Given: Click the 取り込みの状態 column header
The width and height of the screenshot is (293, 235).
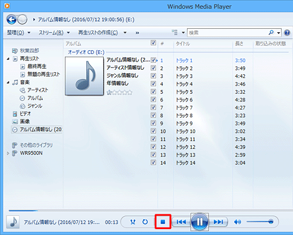Looking at the screenshot, I should [271, 43].
